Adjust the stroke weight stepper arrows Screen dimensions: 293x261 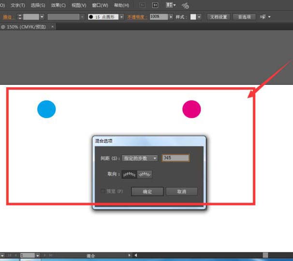coord(20,17)
